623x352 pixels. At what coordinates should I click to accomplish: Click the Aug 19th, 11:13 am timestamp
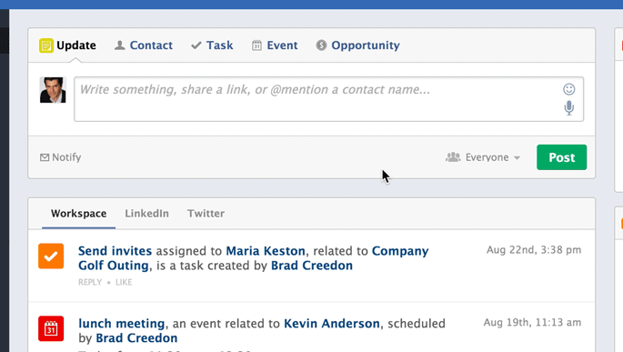click(532, 322)
